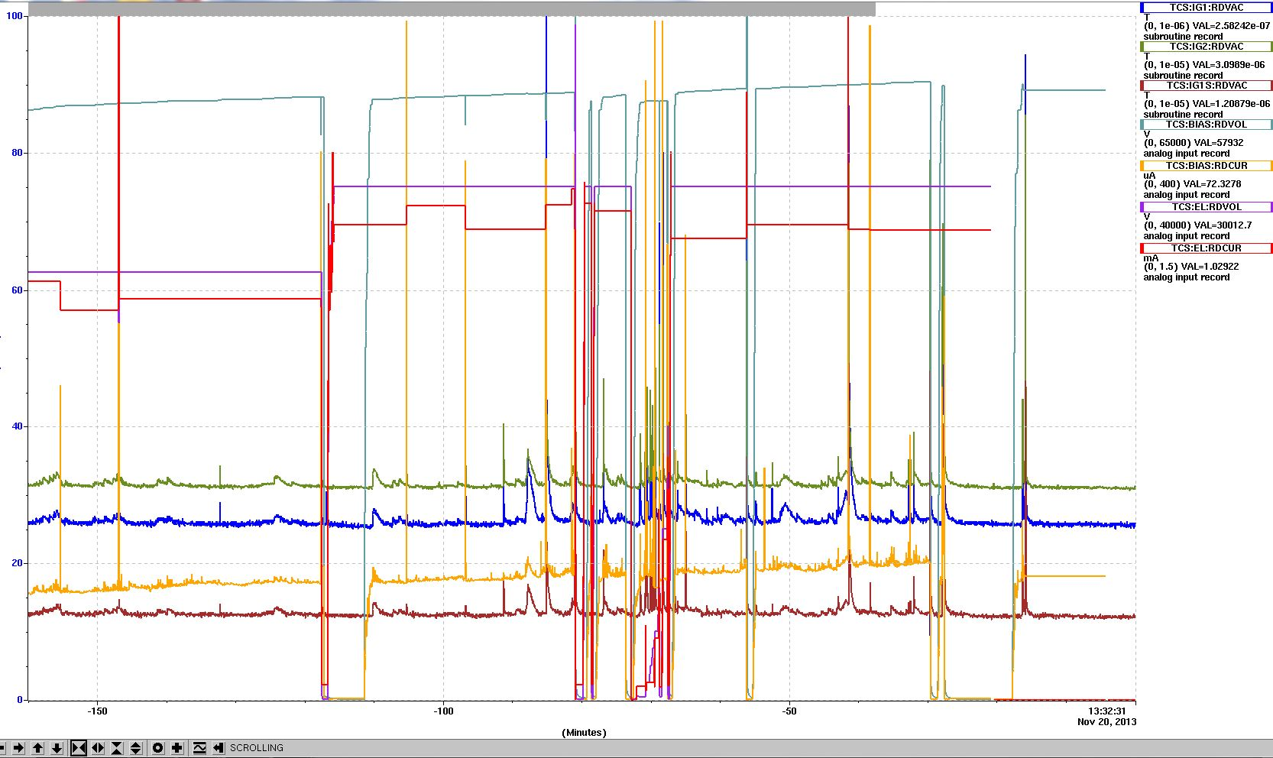
Task: Click the Nov 20, 2013 date
Action: pyautogui.click(x=1107, y=721)
